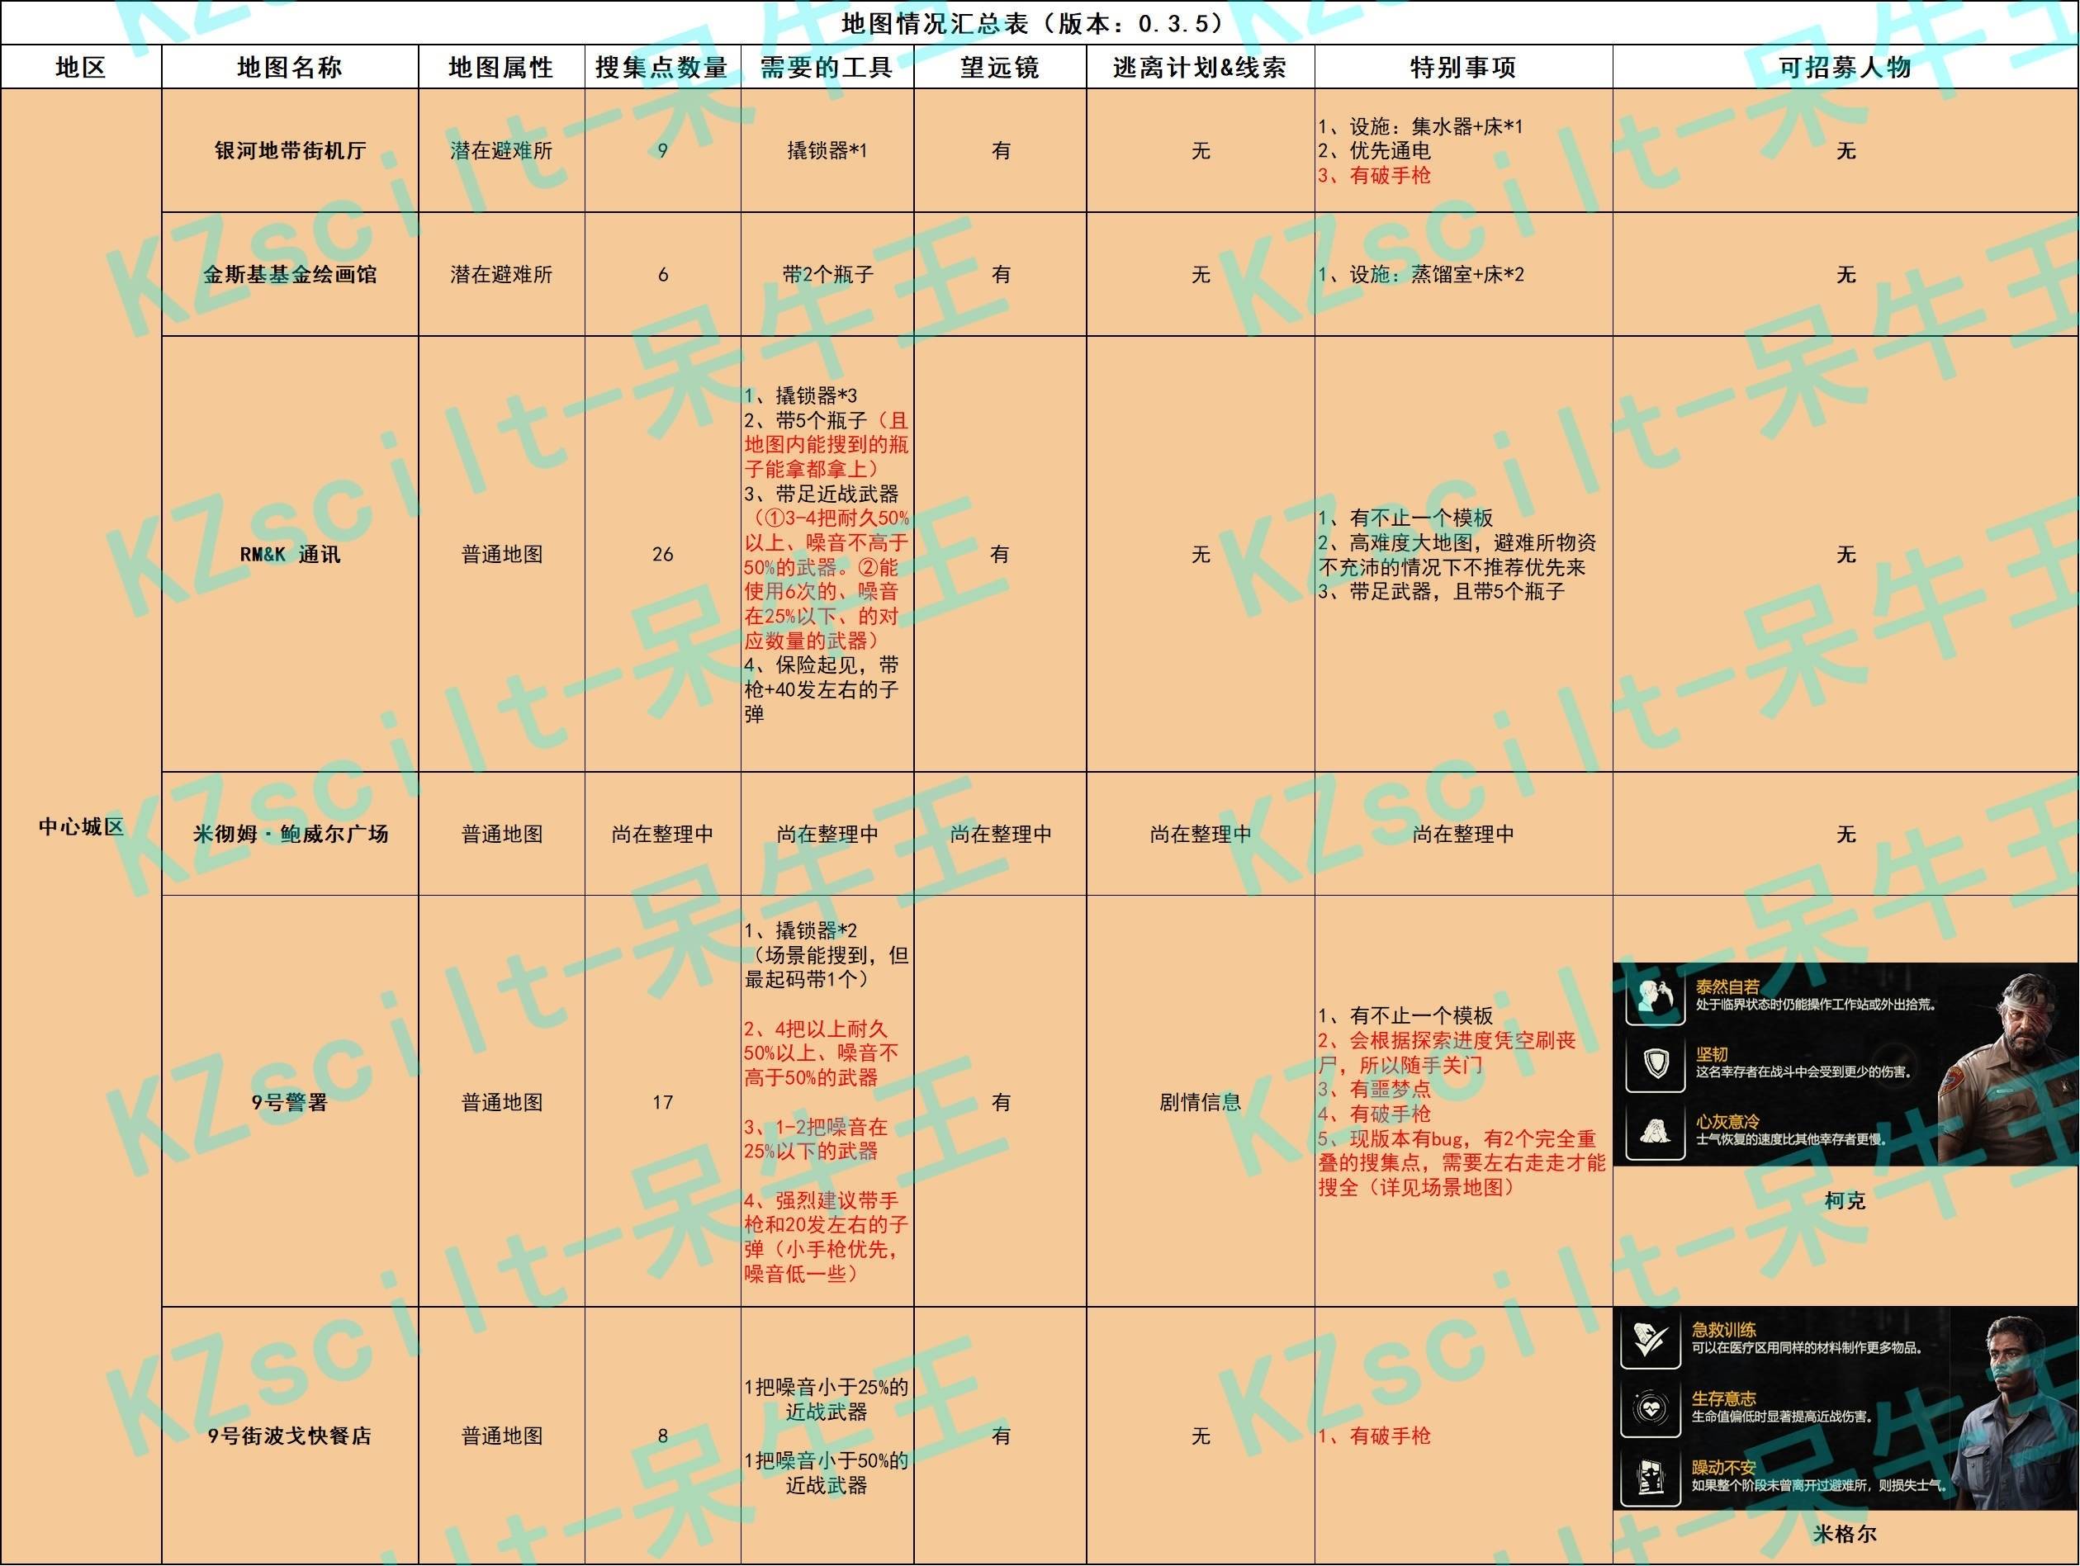
Task: Click 普通地图 in RM&K 通讯 row
Action: tap(501, 555)
